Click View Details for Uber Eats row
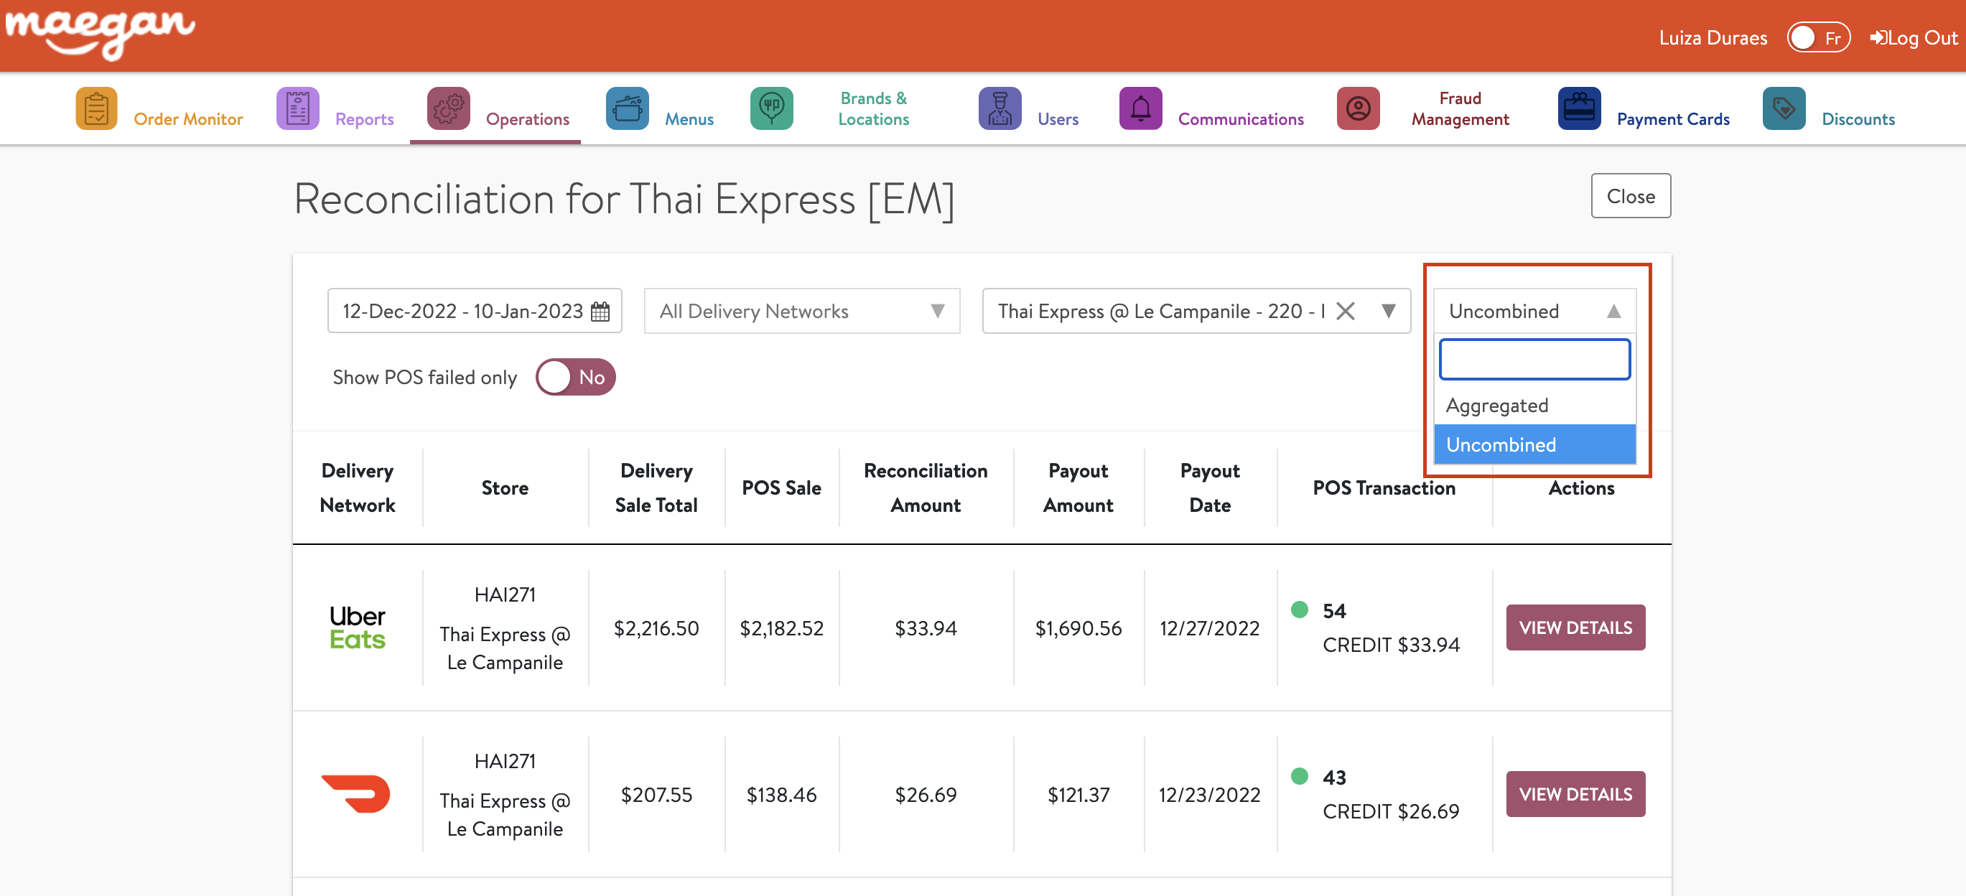Viewport: 1966px width, 896px height. click(x=1575, y=627)
